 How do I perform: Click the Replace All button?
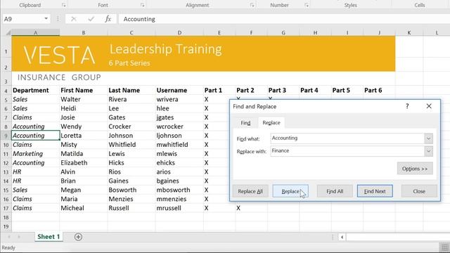(250, 191)
